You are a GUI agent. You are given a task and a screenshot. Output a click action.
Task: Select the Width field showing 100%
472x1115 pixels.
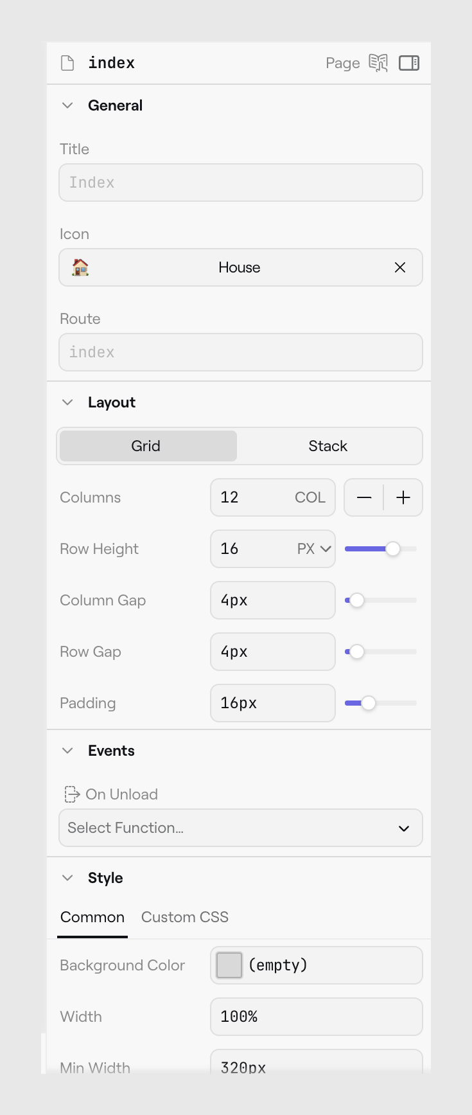click(x=316, y=1017)
